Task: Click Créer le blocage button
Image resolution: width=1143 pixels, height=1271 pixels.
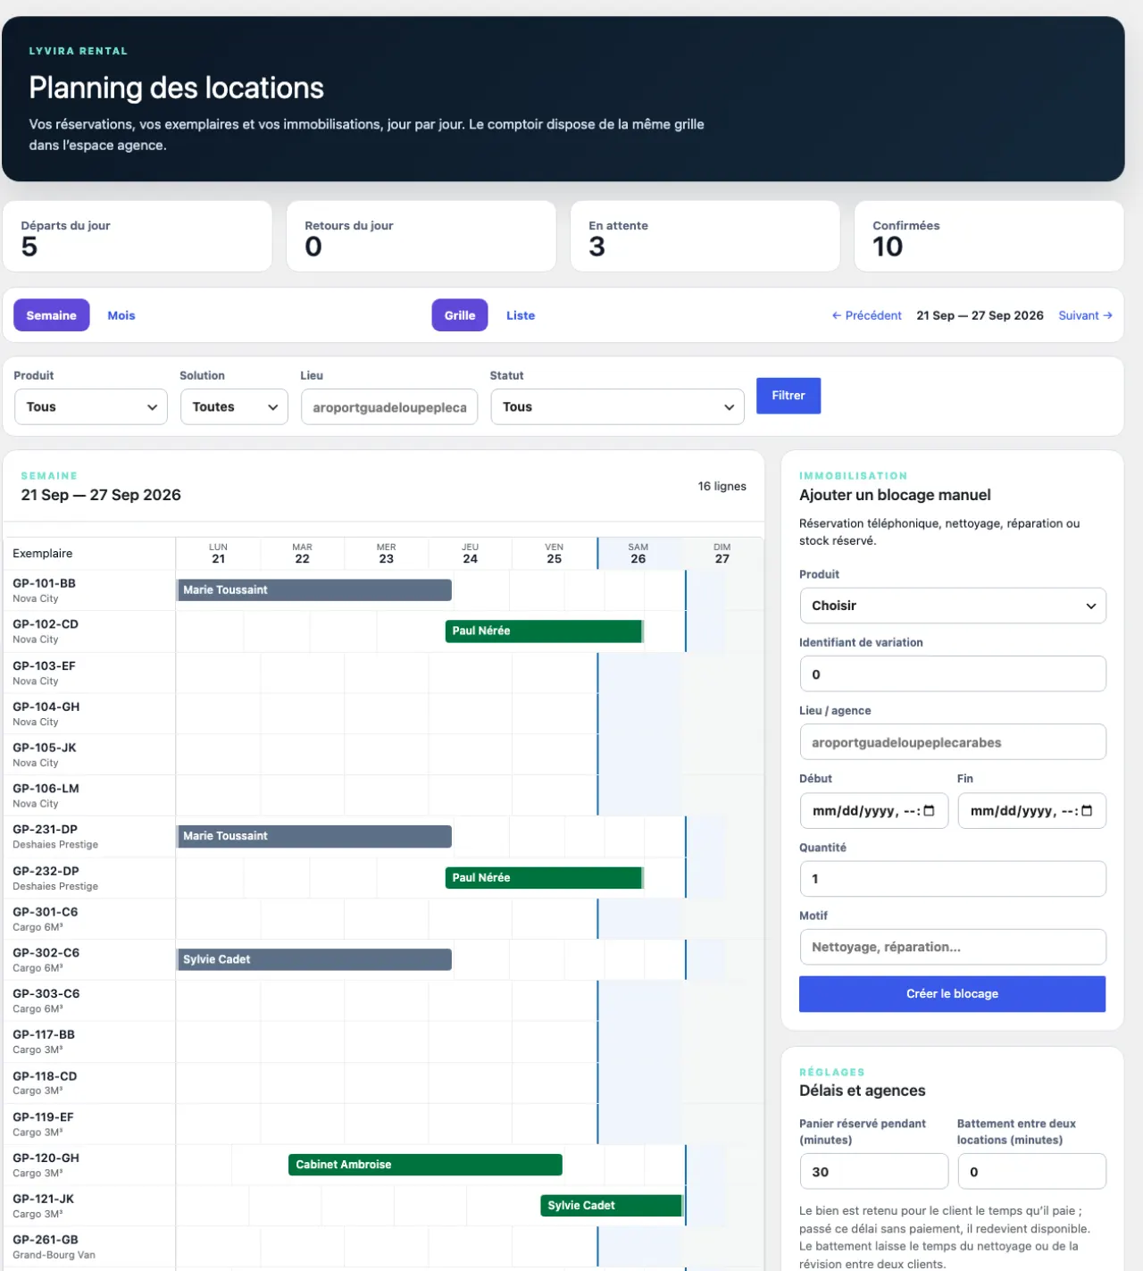Action: [x=953, y=994]
